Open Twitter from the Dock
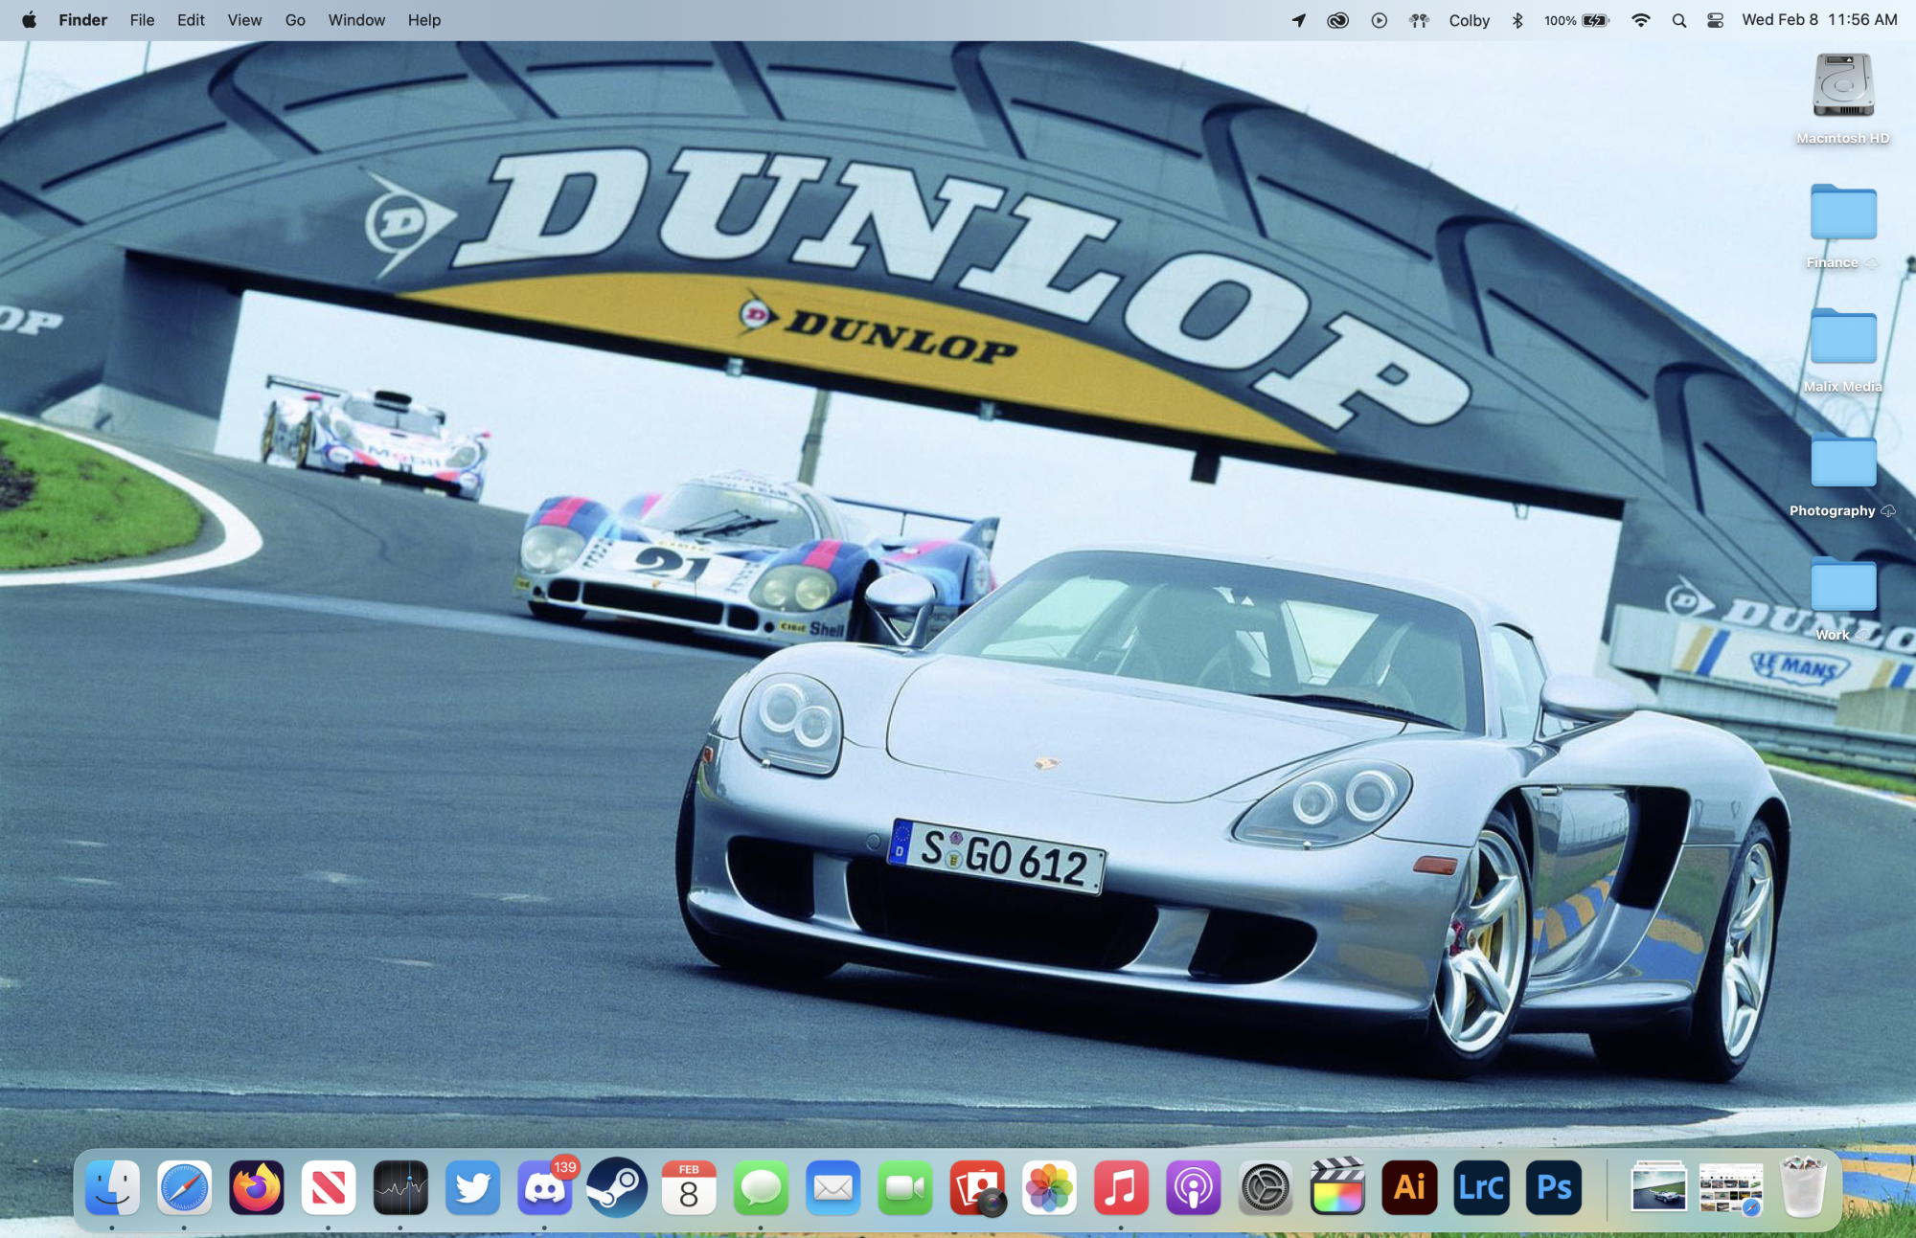 pos(472,1188)
